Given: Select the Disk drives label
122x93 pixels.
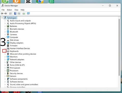Looking at the screenshot, I should pos(14,40).
